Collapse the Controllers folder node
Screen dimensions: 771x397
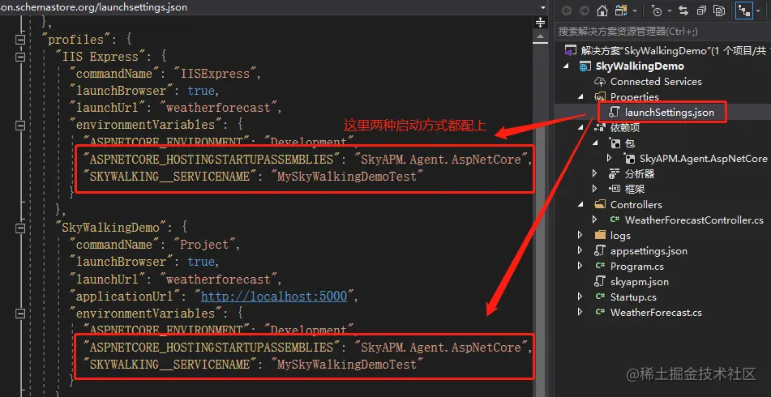click(580, 205)
